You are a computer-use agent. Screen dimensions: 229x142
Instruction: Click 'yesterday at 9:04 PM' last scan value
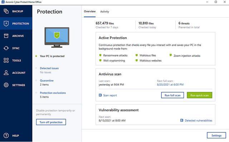(111, 84)
